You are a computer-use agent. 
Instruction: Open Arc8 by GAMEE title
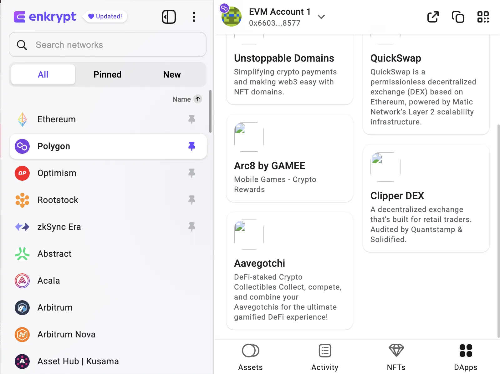(x=270, y=166)
